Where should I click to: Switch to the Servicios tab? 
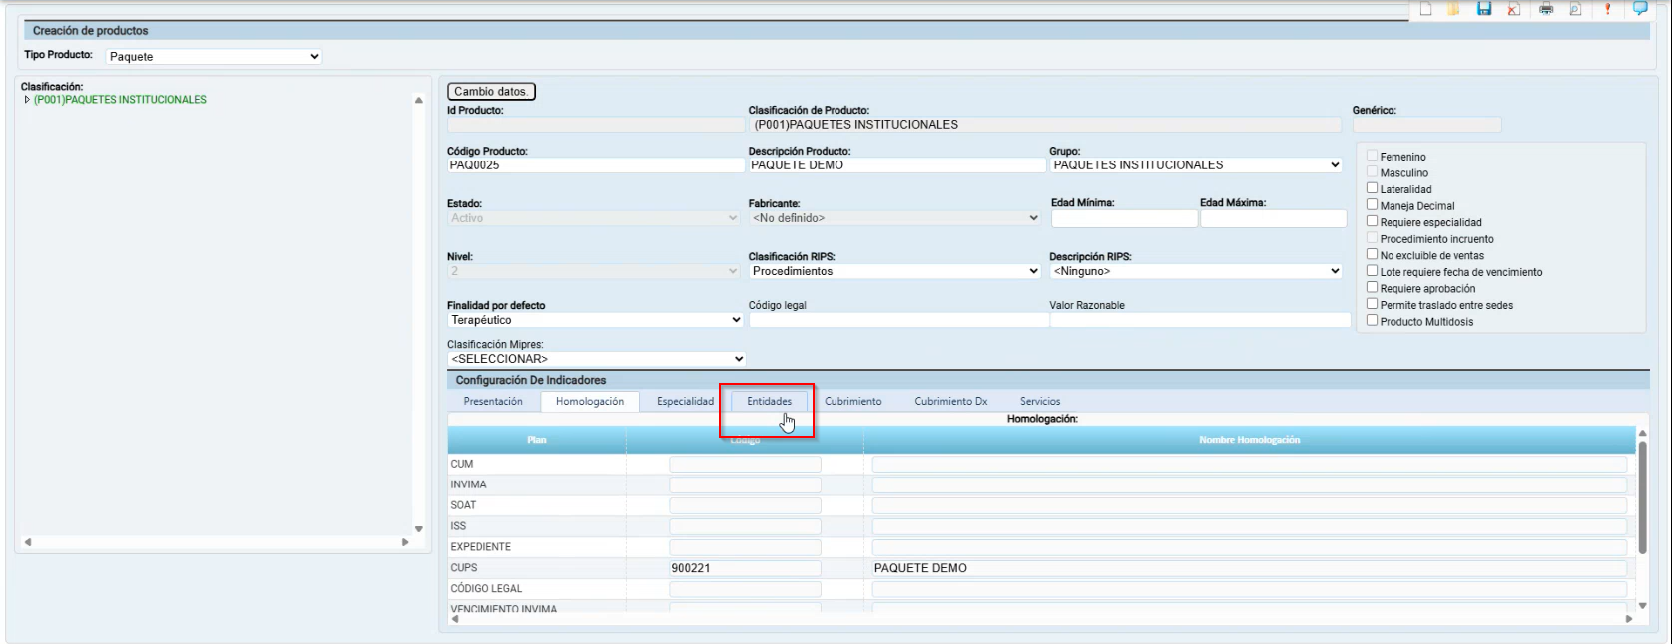tap(1040, 401)
